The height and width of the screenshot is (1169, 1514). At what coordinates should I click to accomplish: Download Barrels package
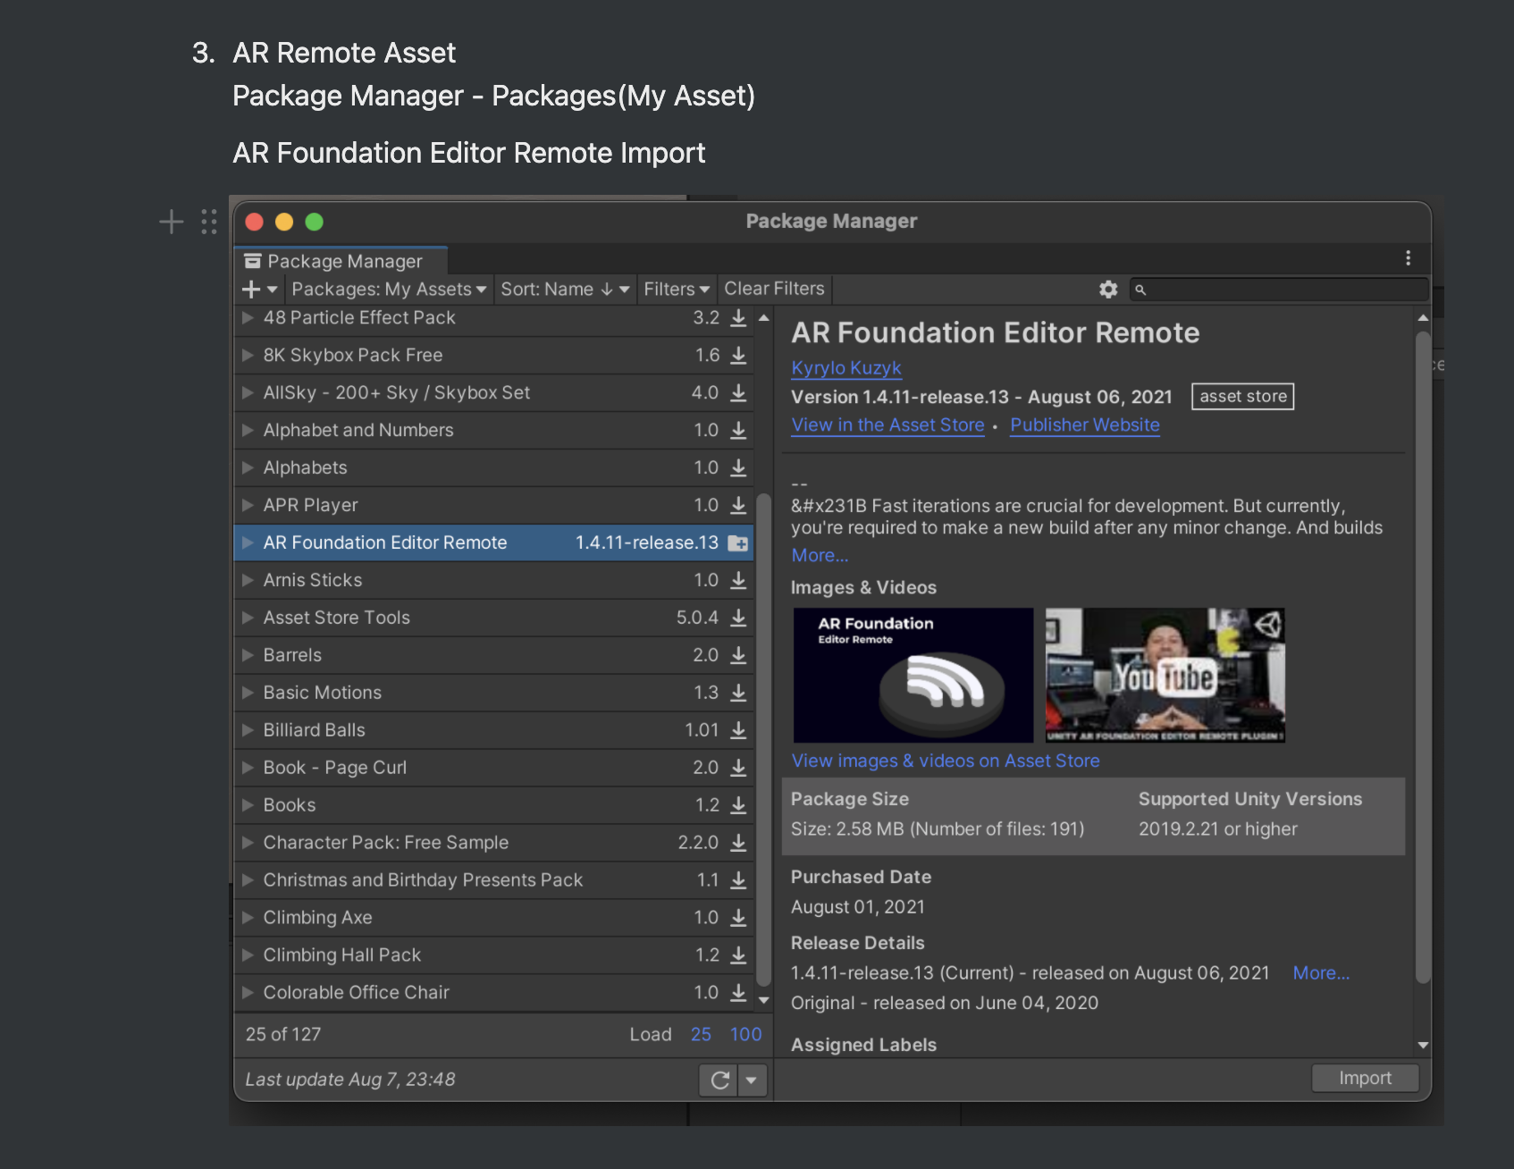pos(738,656)
